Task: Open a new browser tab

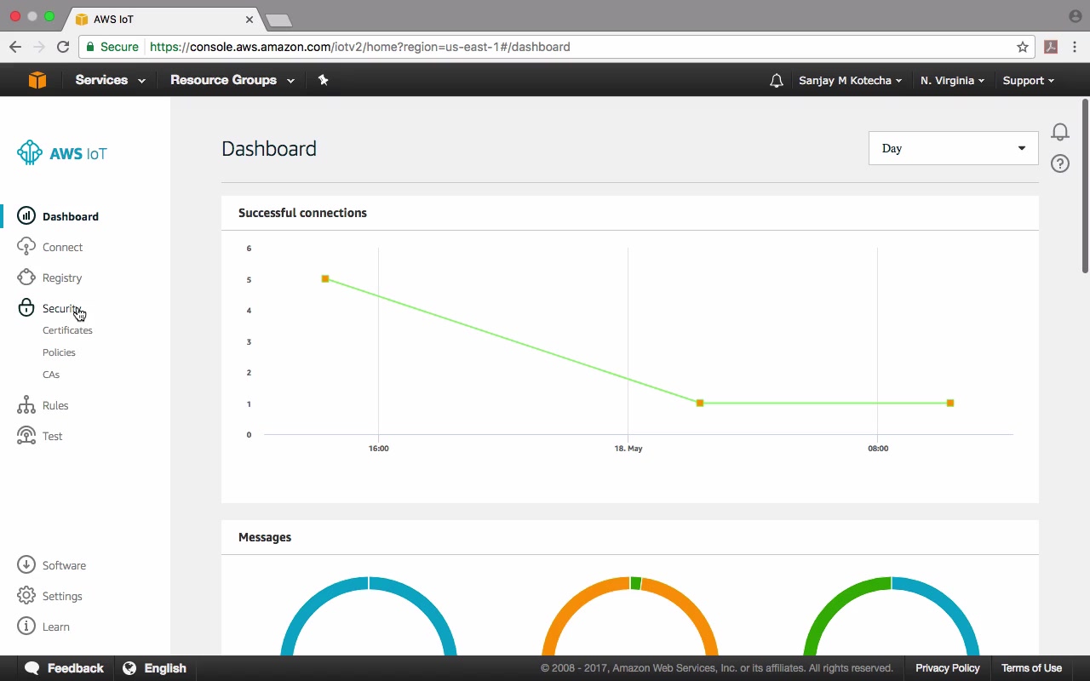Action: click(278, 20)
